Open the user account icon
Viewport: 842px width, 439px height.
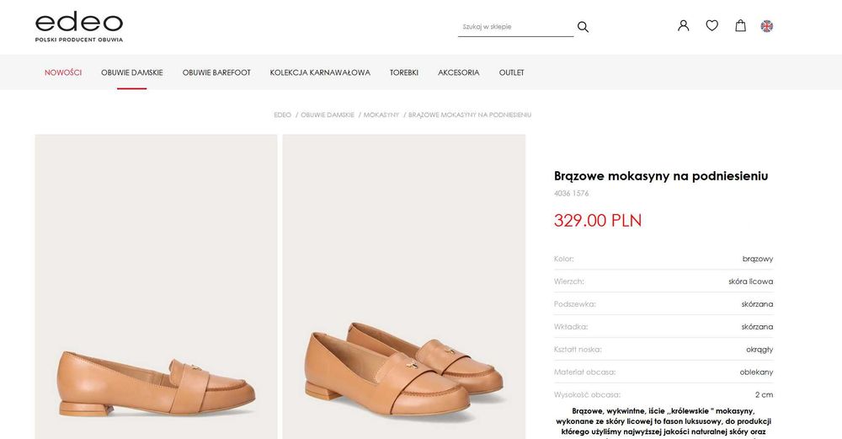(x=684, y=25)
